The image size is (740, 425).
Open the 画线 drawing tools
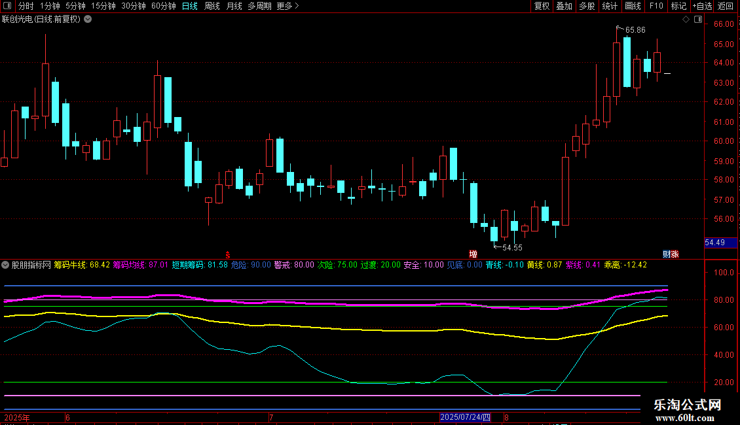(x=633, y=6)
